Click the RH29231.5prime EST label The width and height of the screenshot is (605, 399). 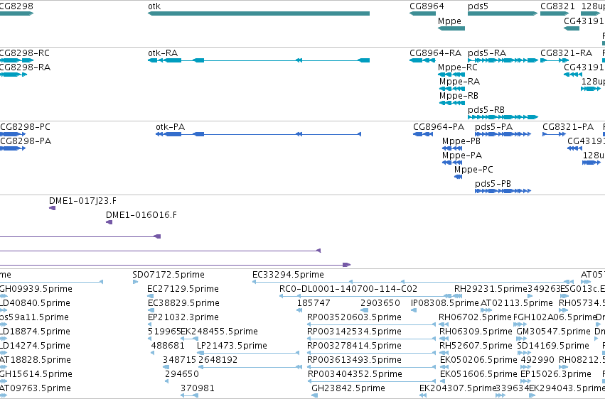click(491, 289)
